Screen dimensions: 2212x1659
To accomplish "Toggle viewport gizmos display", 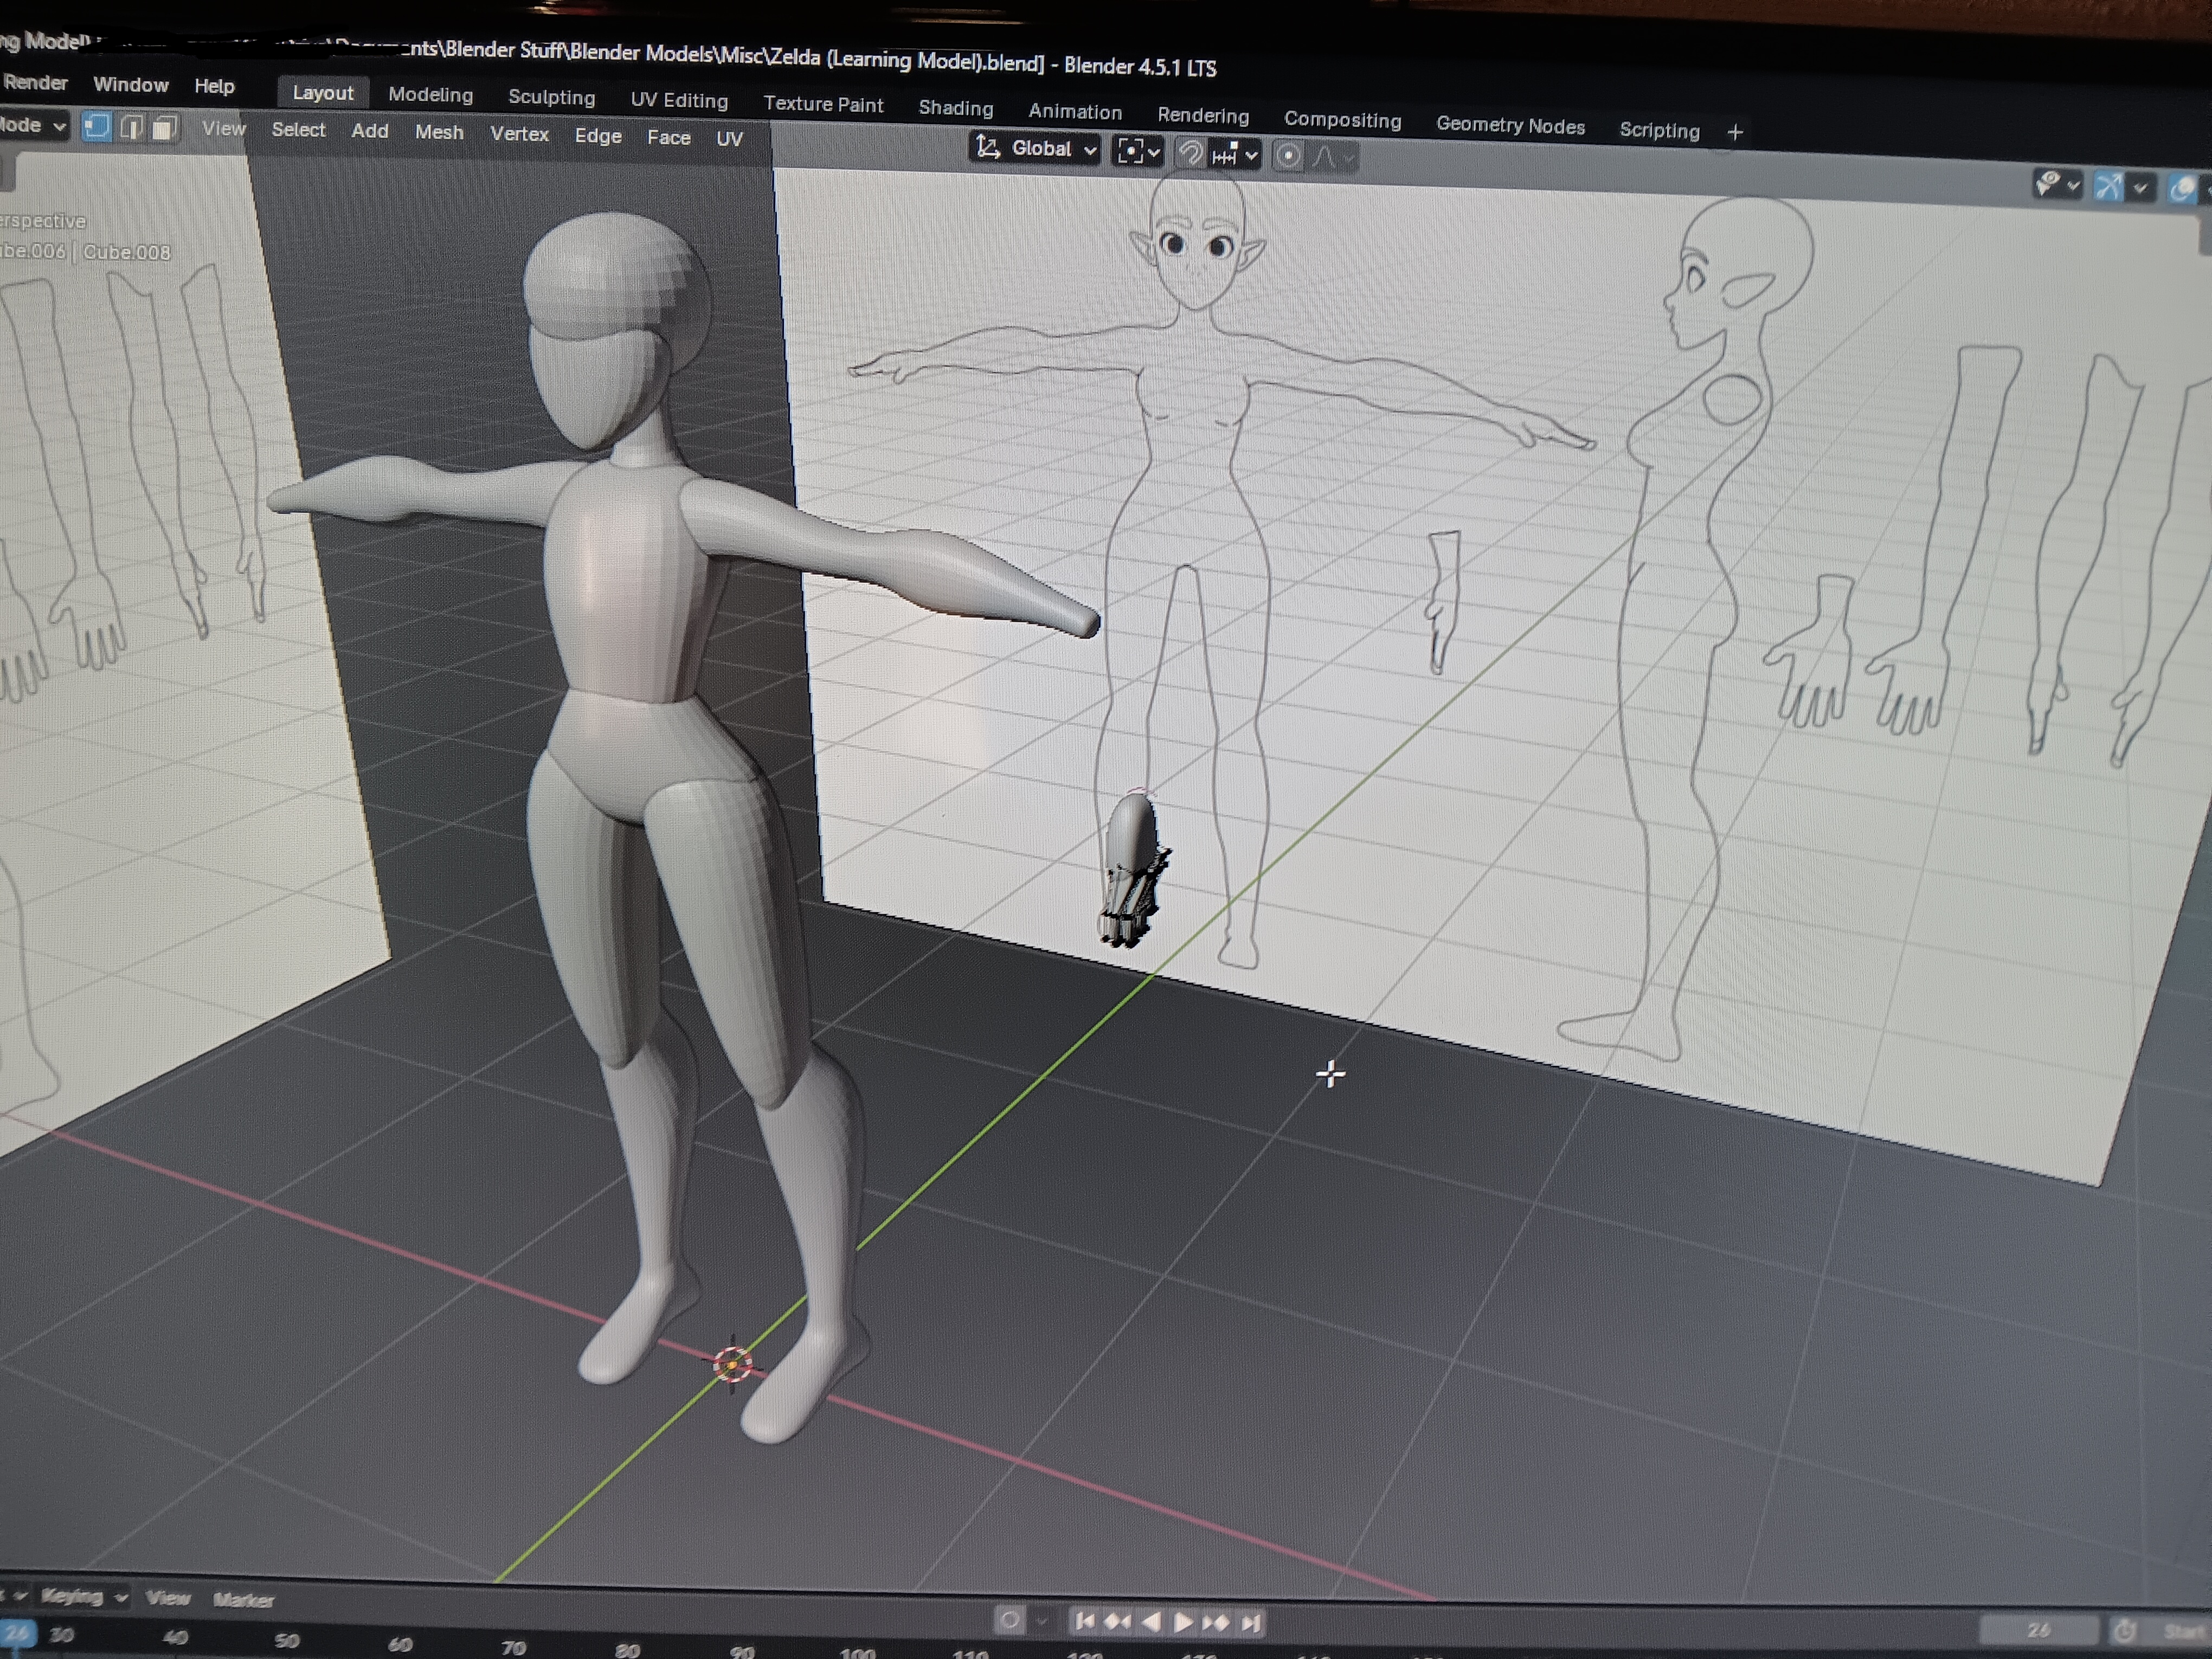I will coord(2108,186).
